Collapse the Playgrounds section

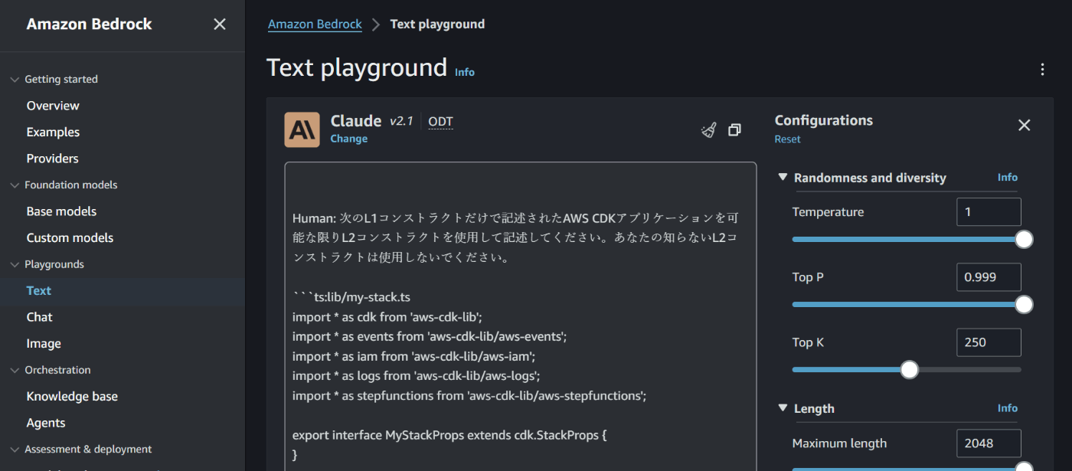[x=15, y=265]
